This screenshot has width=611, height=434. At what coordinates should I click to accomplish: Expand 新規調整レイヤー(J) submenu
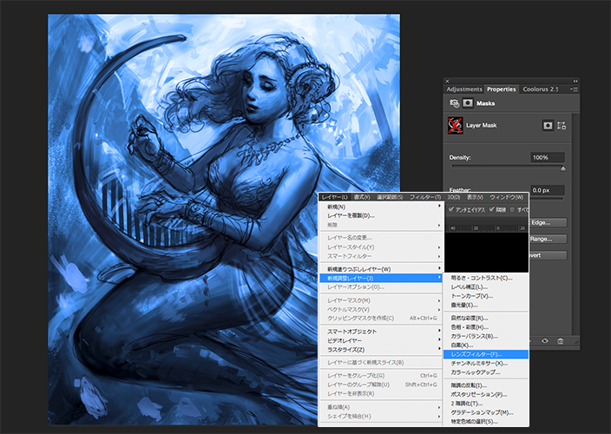(382, 278)
